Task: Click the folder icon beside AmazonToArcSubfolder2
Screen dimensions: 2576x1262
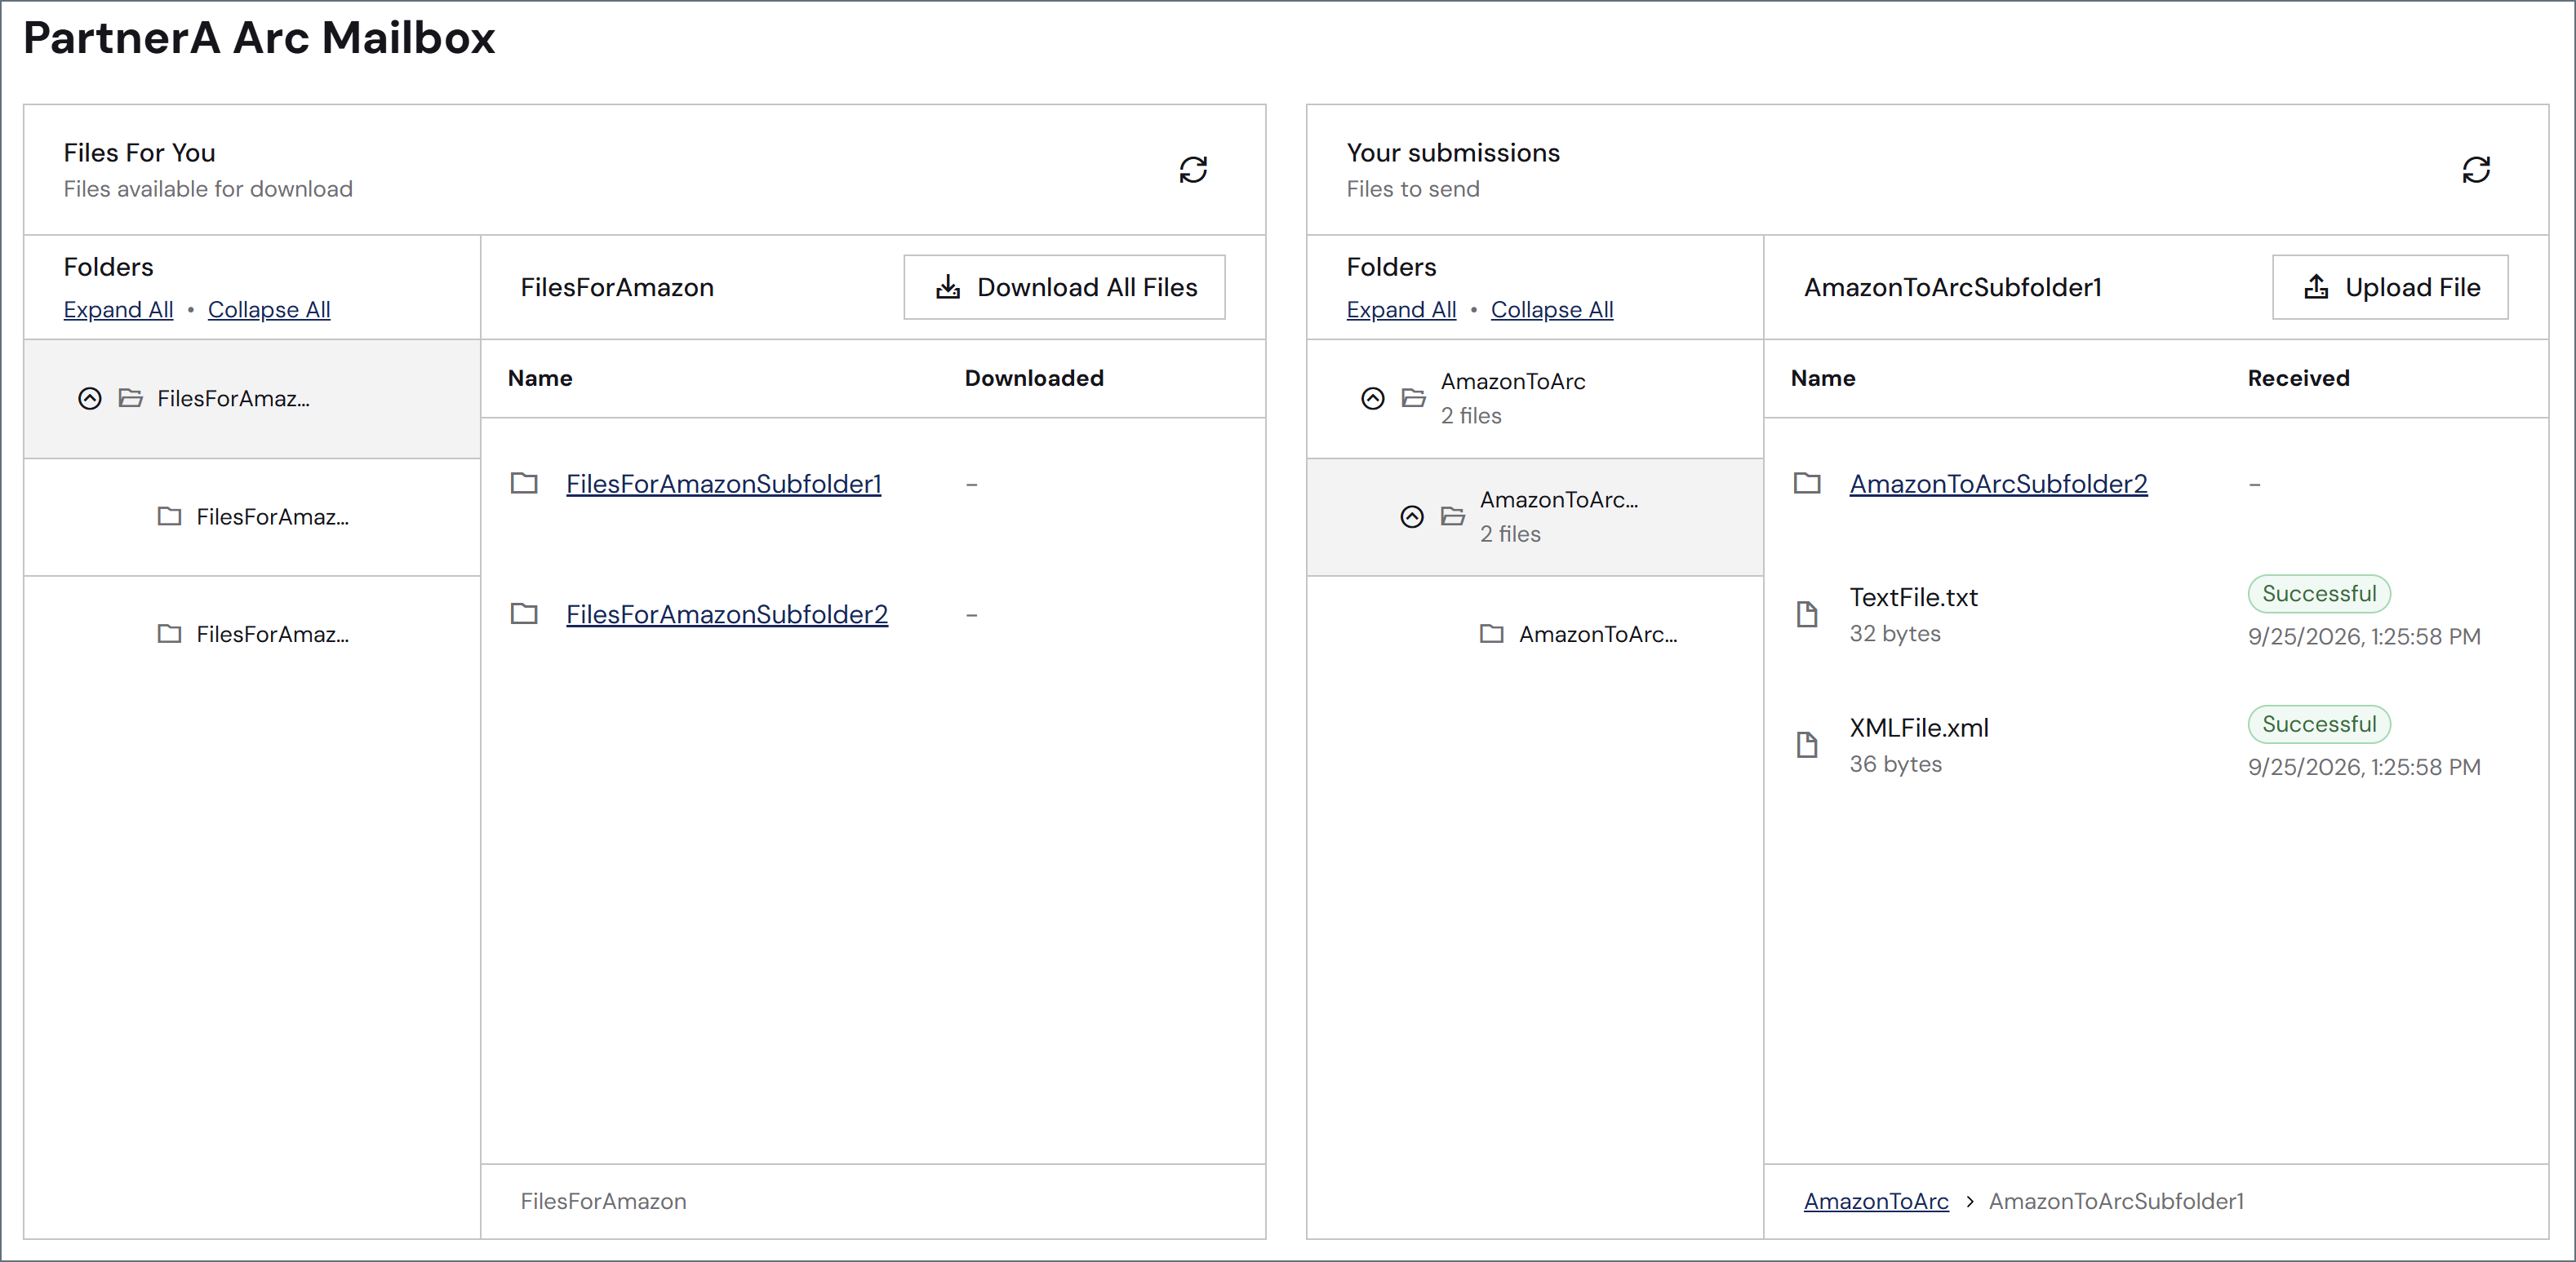Action: click(x=1807, y=484)
